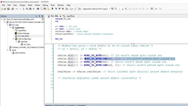Close the PLC_PRG editor tab

pos(60,16)
